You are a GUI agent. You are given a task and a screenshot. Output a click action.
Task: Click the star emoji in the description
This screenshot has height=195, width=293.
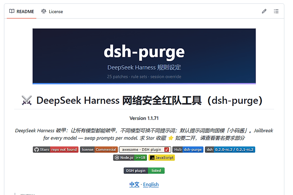click(171, 138)
